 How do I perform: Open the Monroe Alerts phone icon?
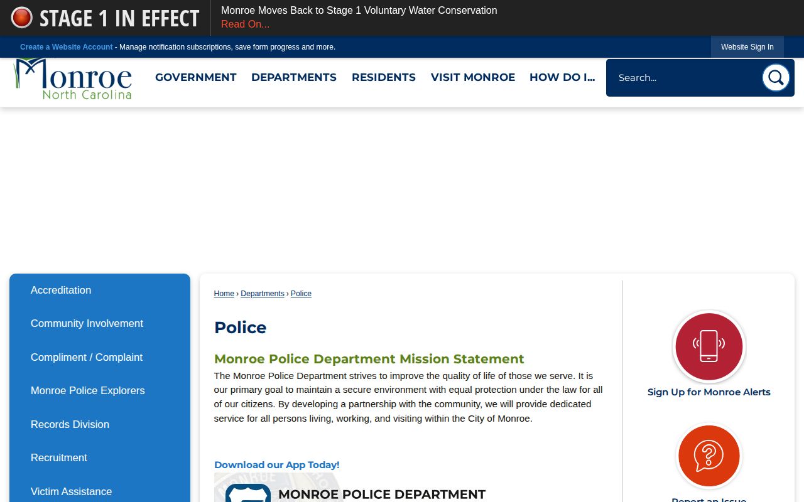point(709,346)
